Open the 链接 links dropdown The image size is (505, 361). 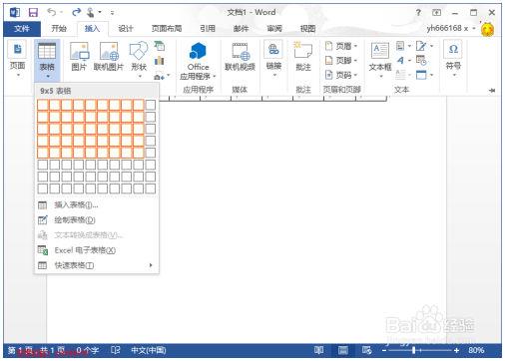273,59
